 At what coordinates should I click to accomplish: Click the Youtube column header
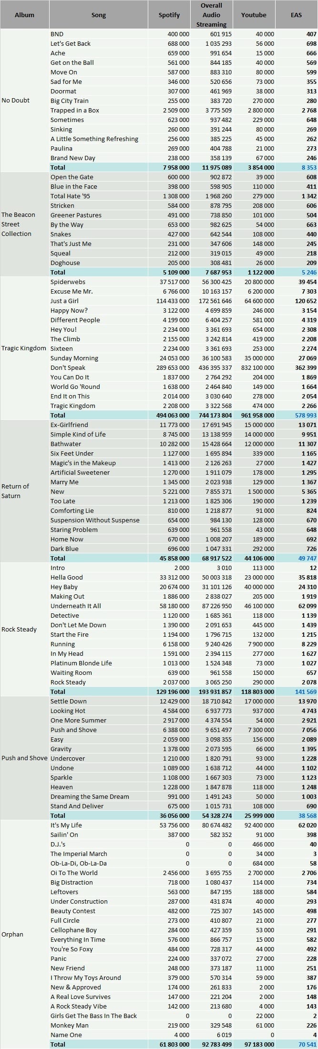254,15
